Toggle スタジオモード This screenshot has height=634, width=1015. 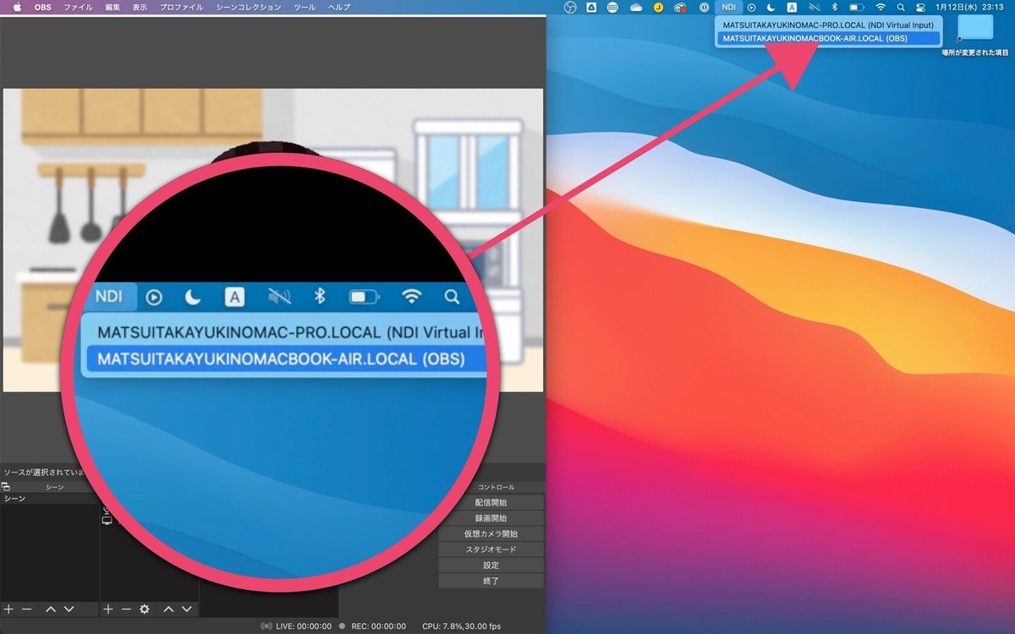[x=491, y=549]
